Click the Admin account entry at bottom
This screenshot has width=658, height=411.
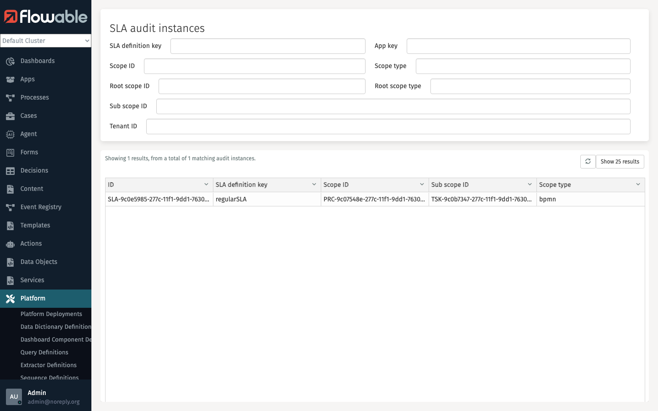click(37, 396)
